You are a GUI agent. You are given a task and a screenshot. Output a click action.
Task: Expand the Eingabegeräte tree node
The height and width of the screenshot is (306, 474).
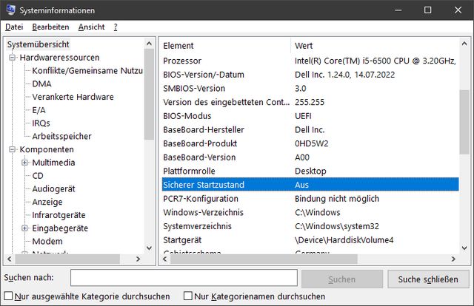[x=25, y=228]
